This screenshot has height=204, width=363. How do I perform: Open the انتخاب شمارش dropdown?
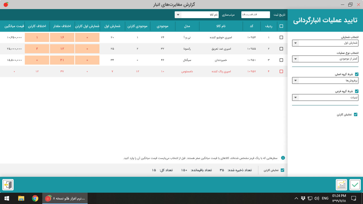tap(325, 43)
